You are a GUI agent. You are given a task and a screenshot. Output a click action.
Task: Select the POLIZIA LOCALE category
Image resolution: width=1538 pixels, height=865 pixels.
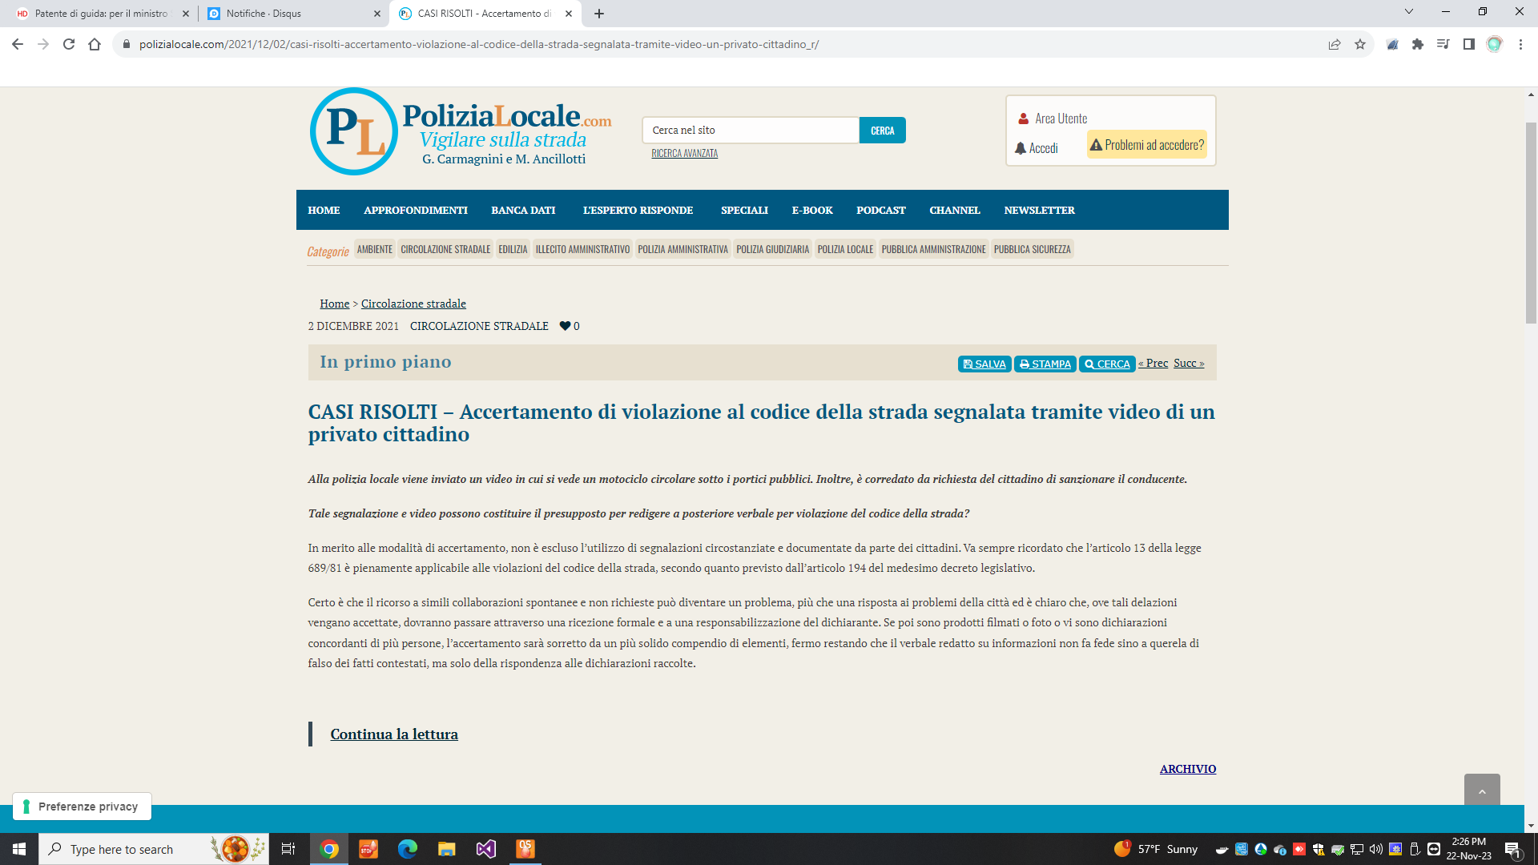pyautogui.click(x=845, y=249)
